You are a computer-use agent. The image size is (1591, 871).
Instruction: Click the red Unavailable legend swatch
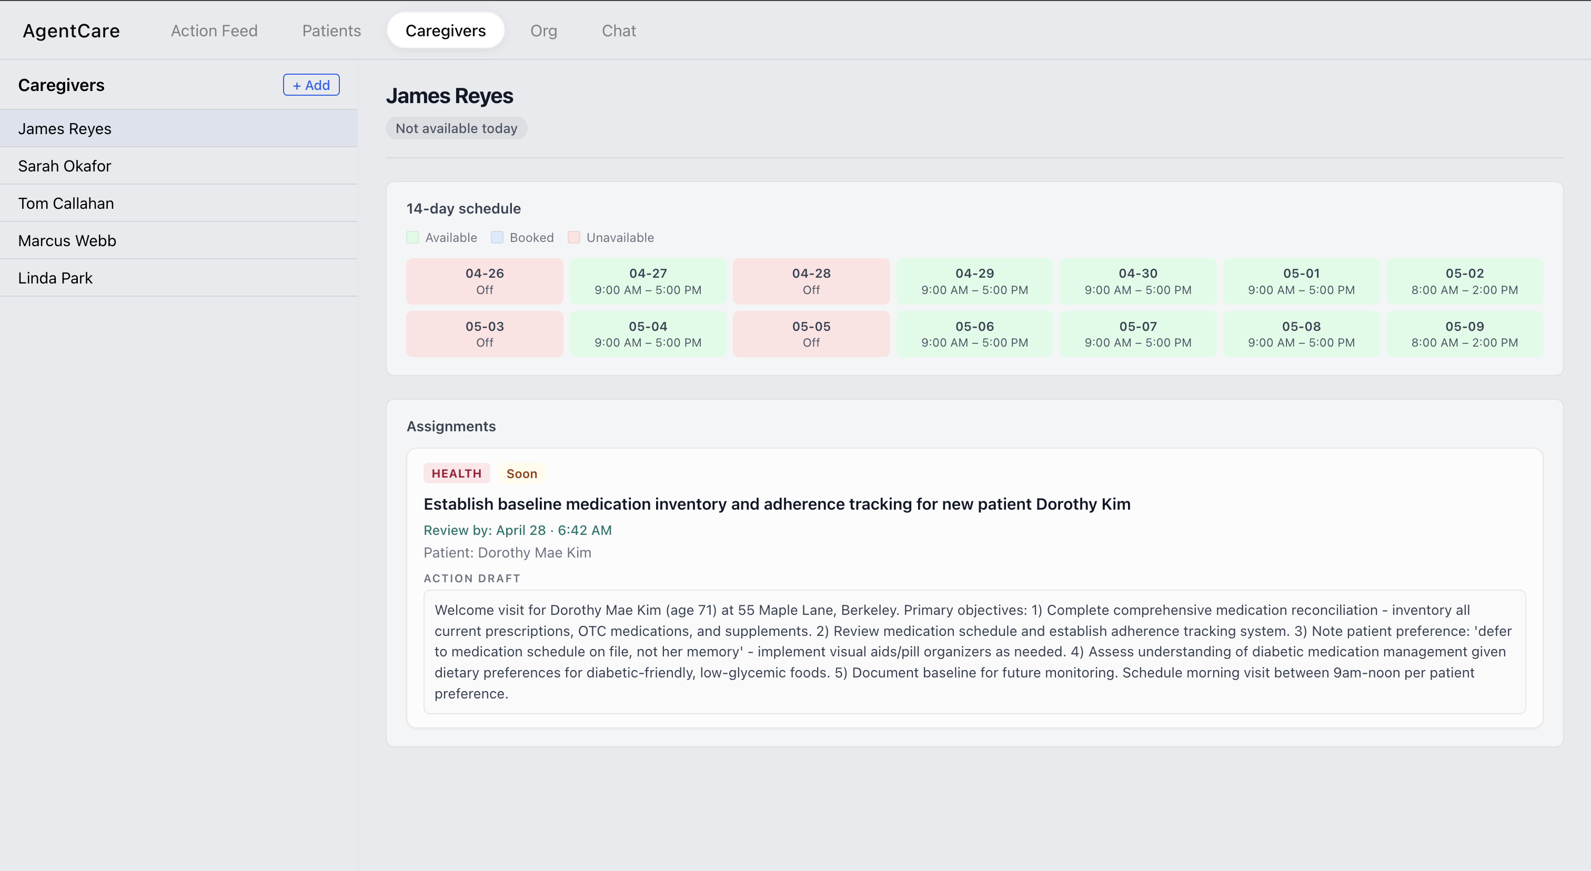(x=574, y=238)
